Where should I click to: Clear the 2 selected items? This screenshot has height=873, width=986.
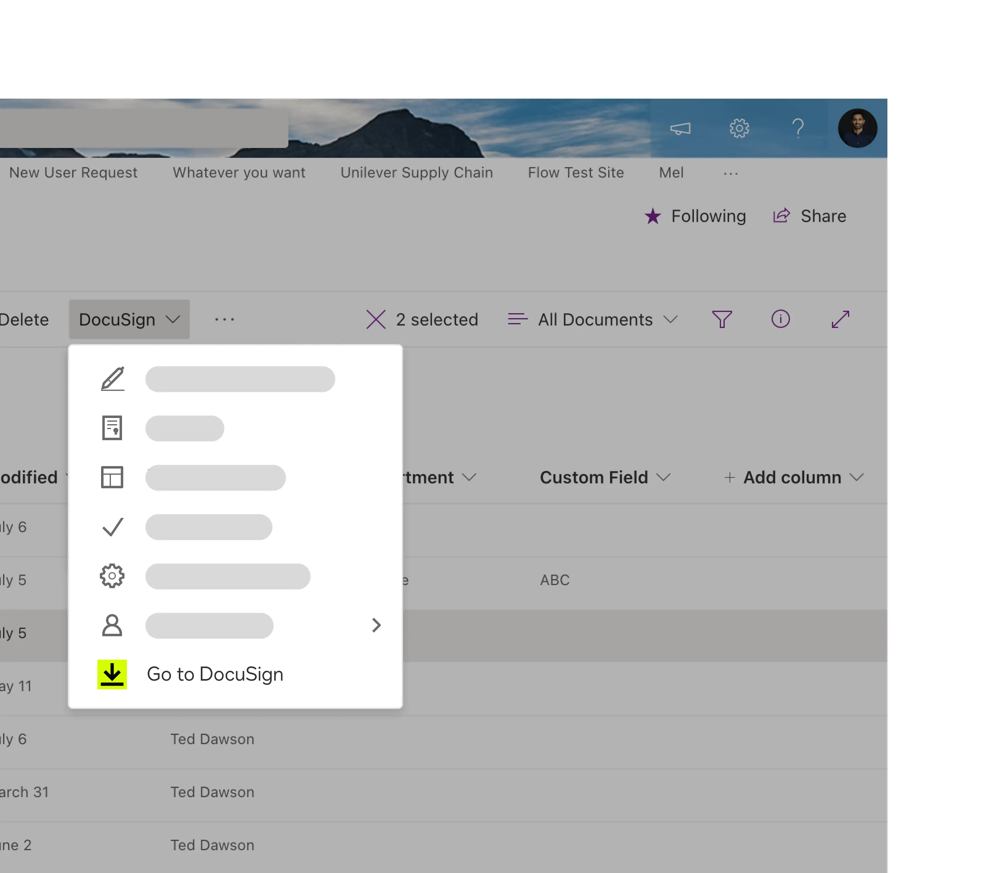376,319
